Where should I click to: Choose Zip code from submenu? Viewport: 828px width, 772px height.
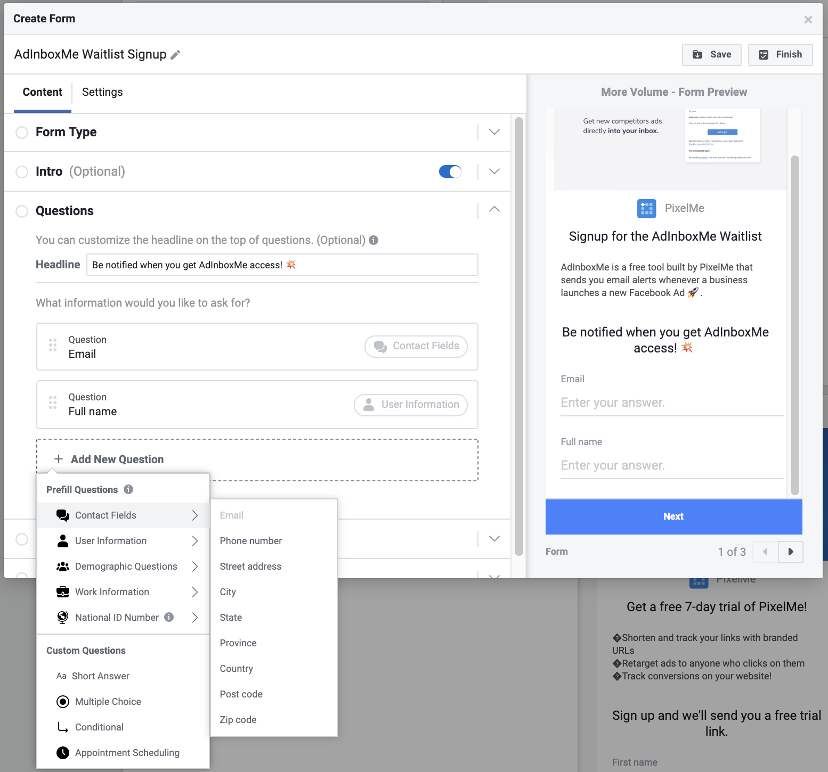pos(274,720)
